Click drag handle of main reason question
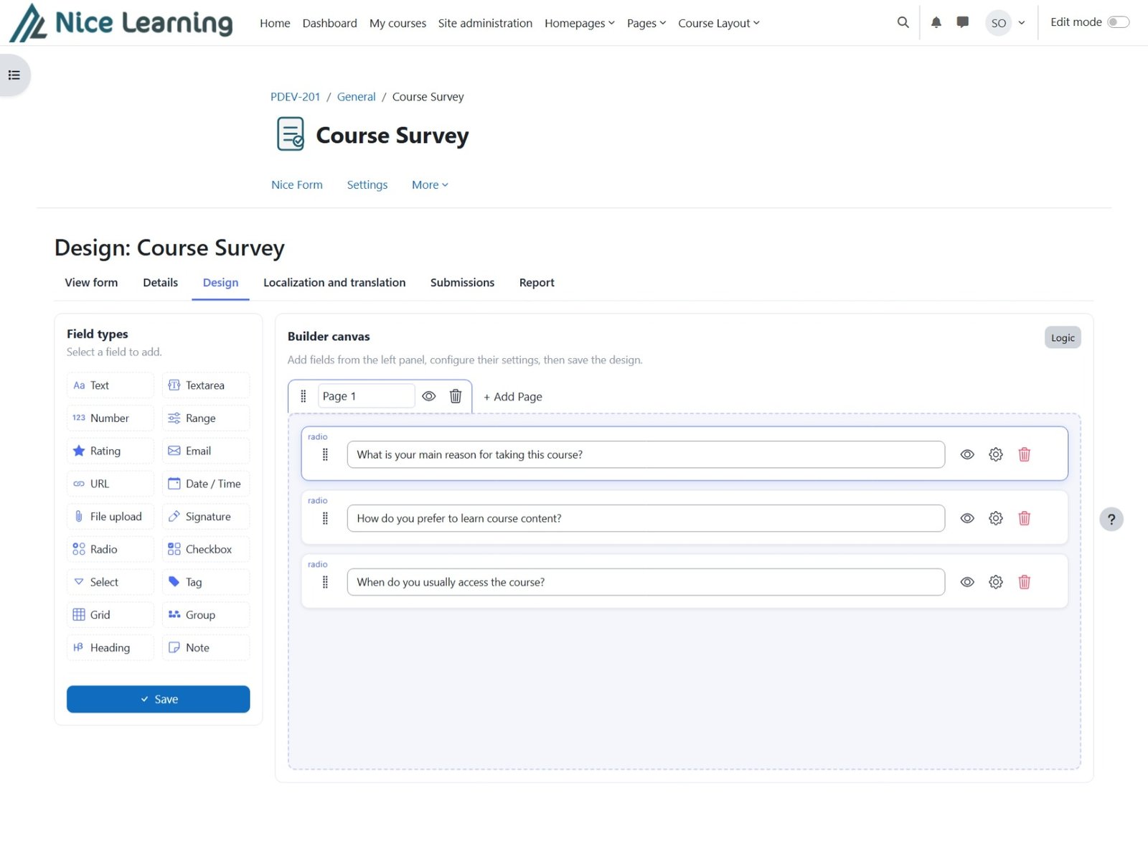 (x=325, y=454)
